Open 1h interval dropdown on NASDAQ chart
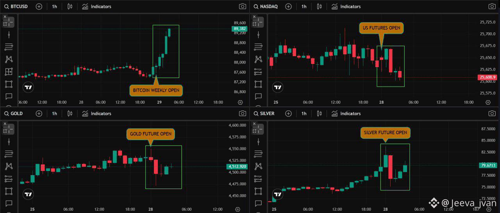Screen dimensions: 500x213 click(x=304, y=7)
